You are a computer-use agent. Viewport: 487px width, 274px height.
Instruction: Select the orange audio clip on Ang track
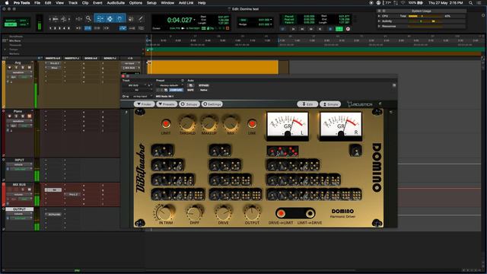[x=213, y=67]
